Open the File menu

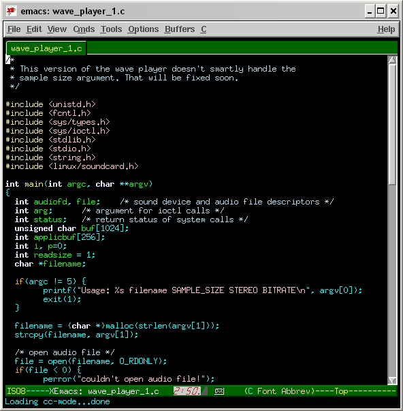[x=14, y=29]
